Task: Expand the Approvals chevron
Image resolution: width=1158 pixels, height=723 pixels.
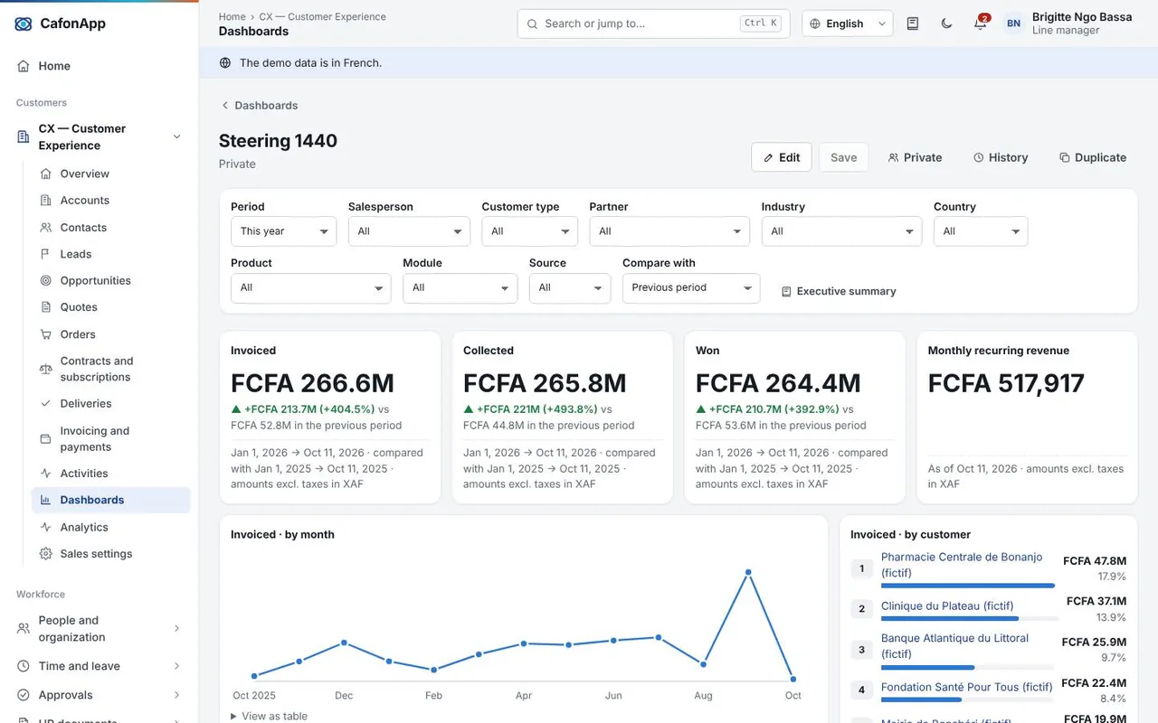Action: point(176,695)
